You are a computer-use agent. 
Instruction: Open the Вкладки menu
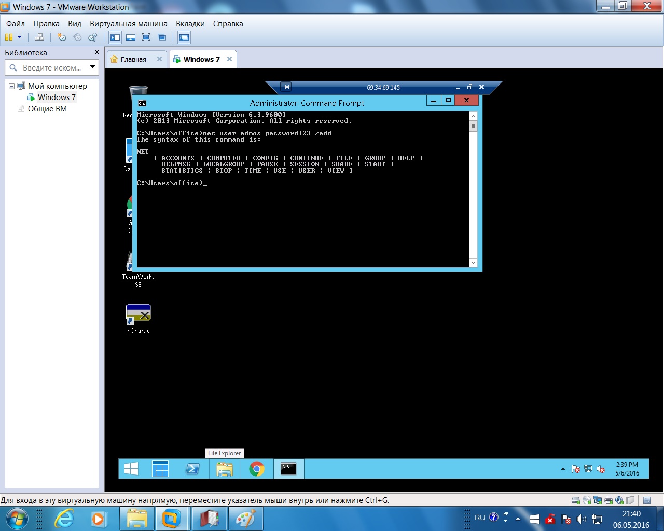(x=190, y=24)
